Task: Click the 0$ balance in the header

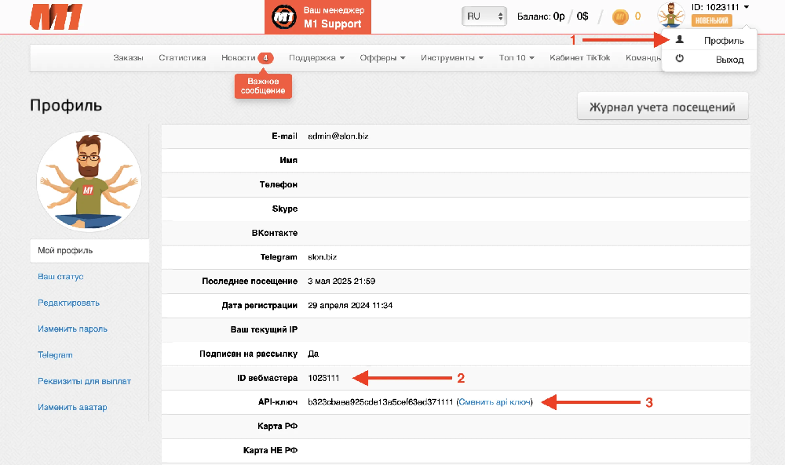Action: [x=582, y=16]
